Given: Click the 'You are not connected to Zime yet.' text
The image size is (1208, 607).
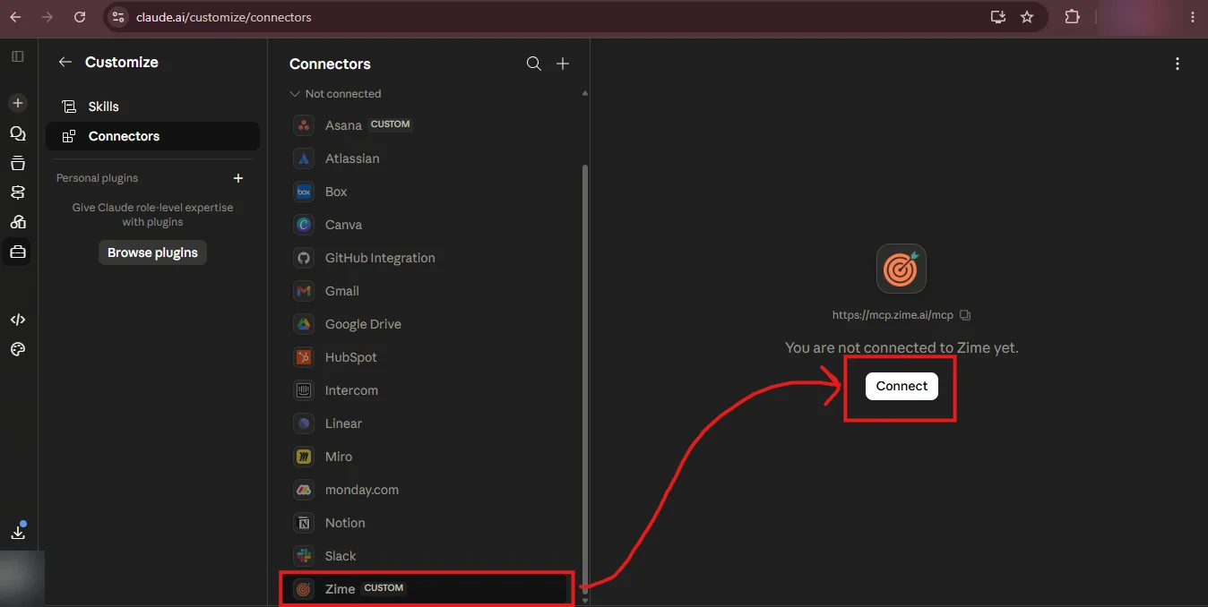Looking at the screenshot, I should 902,347.
